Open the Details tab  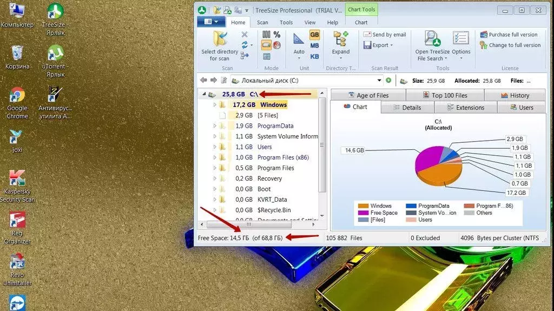click(x=407, y=108)
